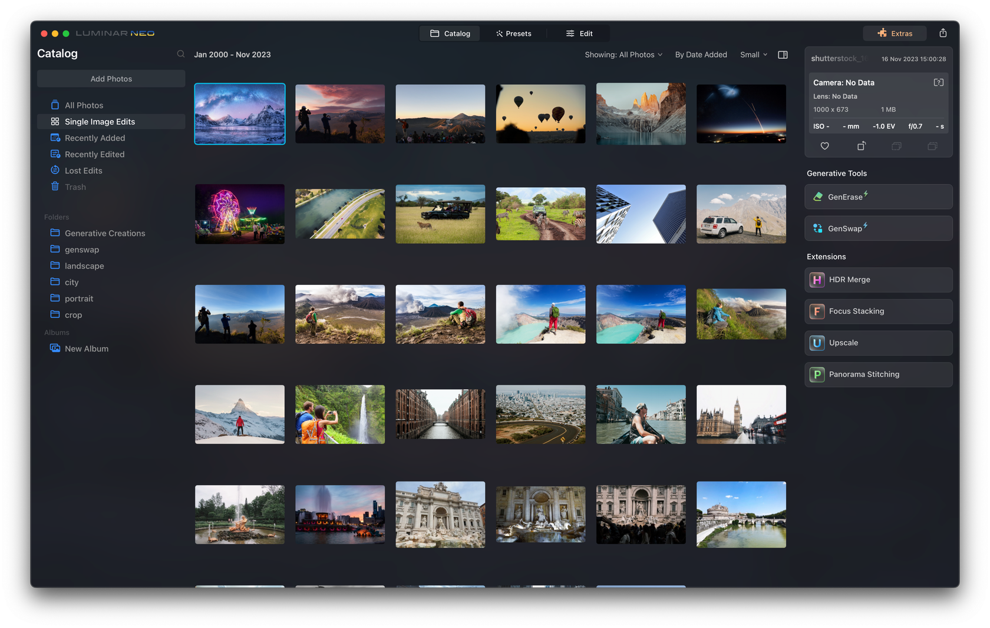Click the search icon near Catalog heading
This screenshot has height=628, width=990.
(181, 54)
